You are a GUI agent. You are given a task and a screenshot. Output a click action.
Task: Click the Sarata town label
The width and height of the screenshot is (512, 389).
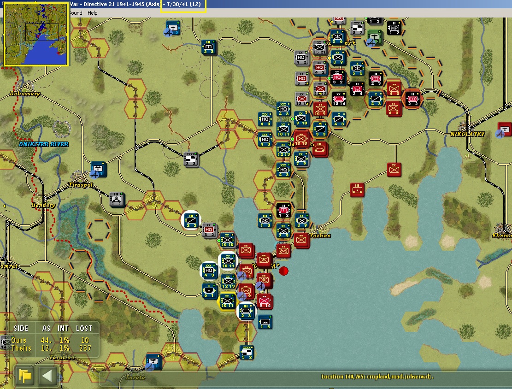pos(135,377)
